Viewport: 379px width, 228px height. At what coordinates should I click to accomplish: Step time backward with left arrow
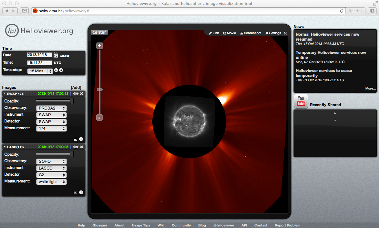56,70
